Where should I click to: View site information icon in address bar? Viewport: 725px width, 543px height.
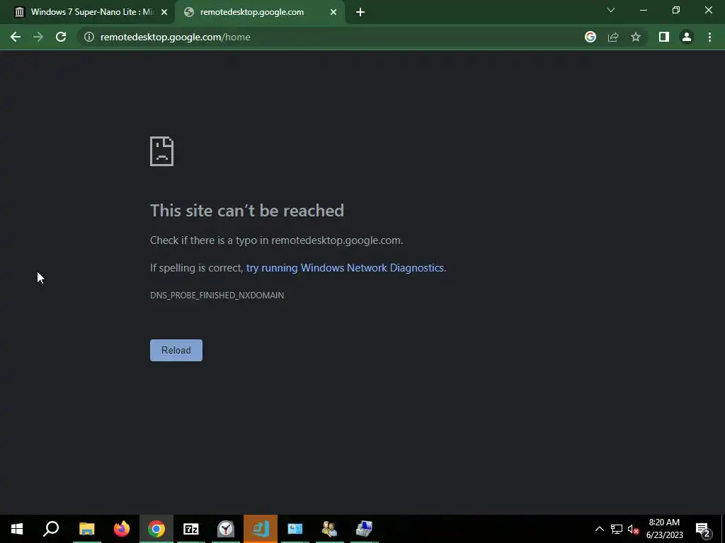[x=89, y=37]
